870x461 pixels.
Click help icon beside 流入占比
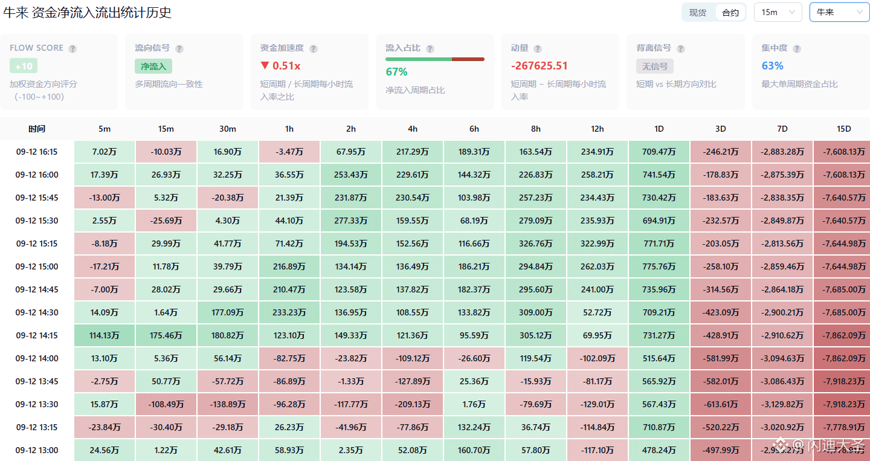(430, 49)
